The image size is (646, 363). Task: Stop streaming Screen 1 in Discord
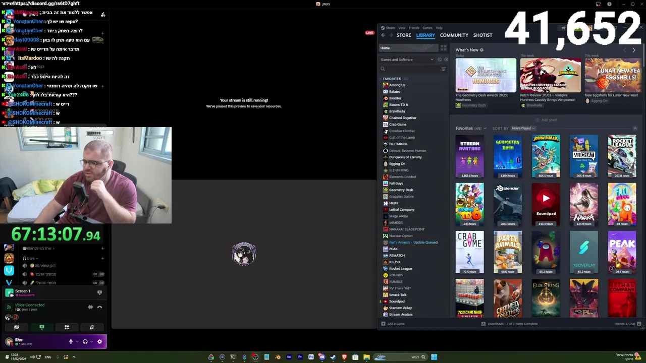[99, 292]
